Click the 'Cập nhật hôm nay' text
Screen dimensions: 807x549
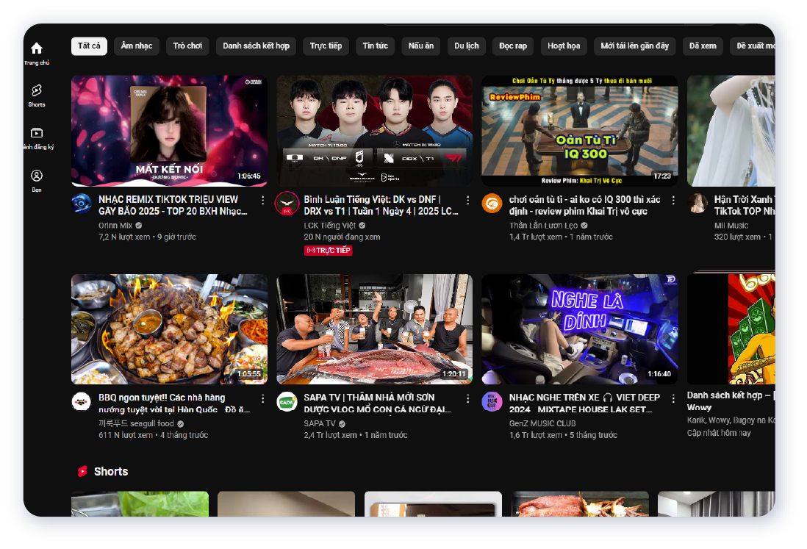tap(719, 433)
